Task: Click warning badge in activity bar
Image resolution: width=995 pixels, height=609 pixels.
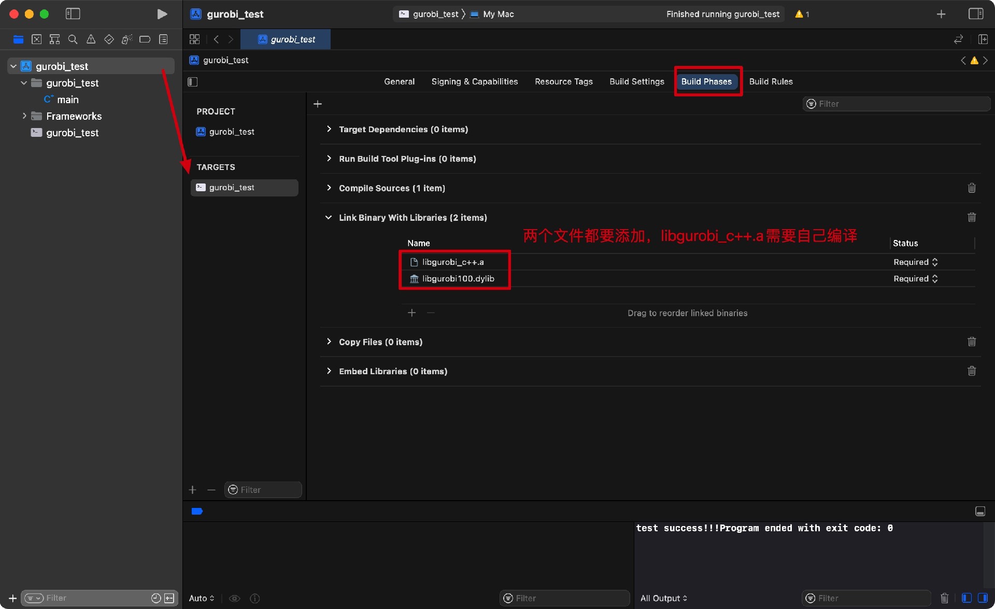Action: tap(802, 14)
